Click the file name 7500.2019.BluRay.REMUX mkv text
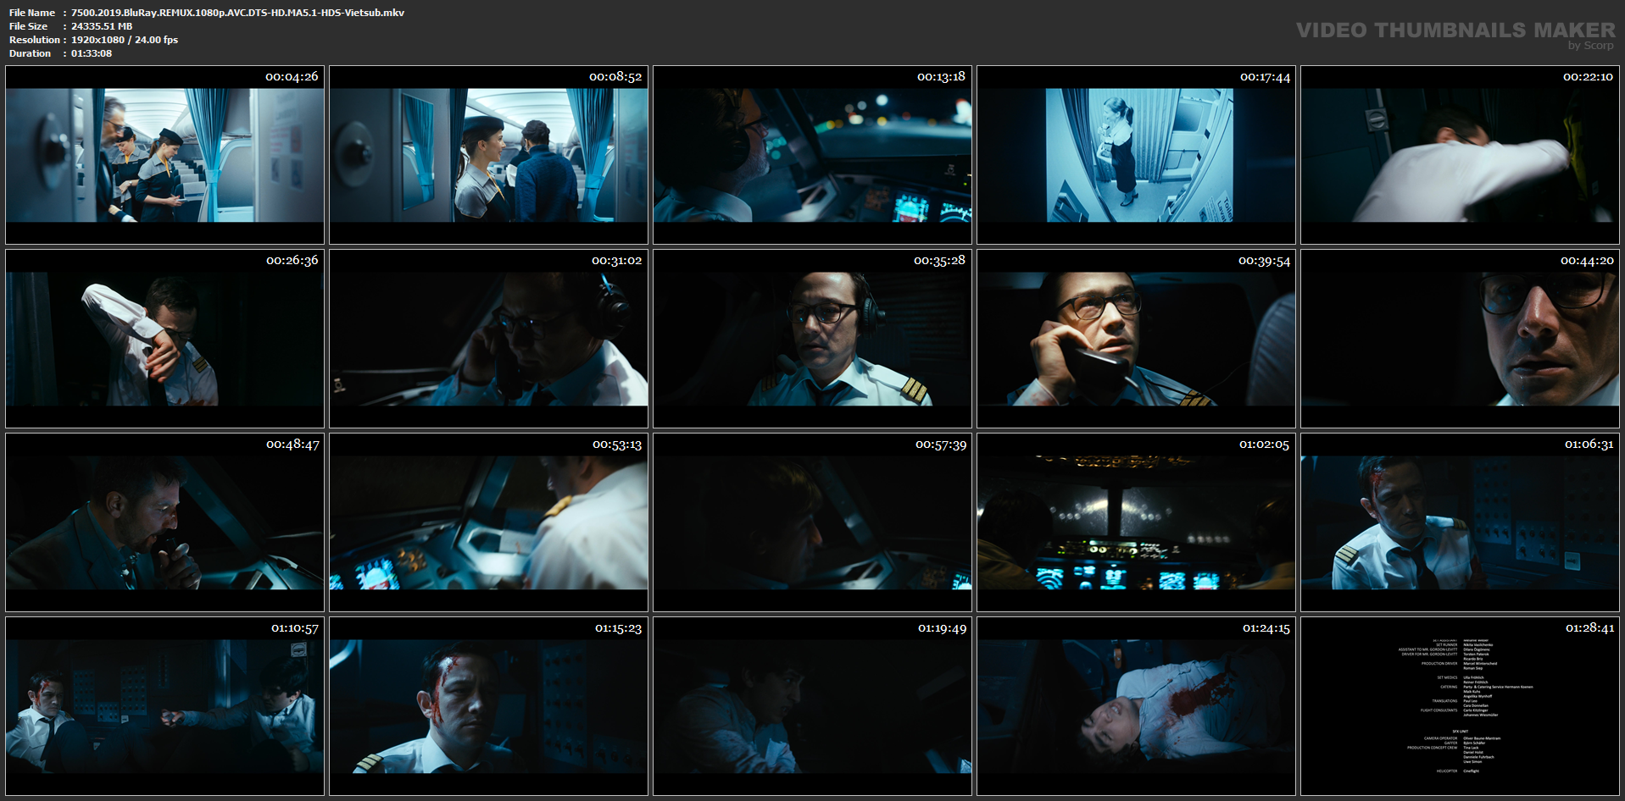The image size is (1625, 801). pyautogui.click(x=237, y=13)
